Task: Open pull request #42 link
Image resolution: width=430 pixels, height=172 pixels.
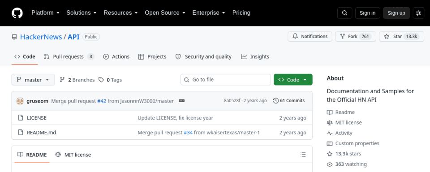Action: point(102,101)
